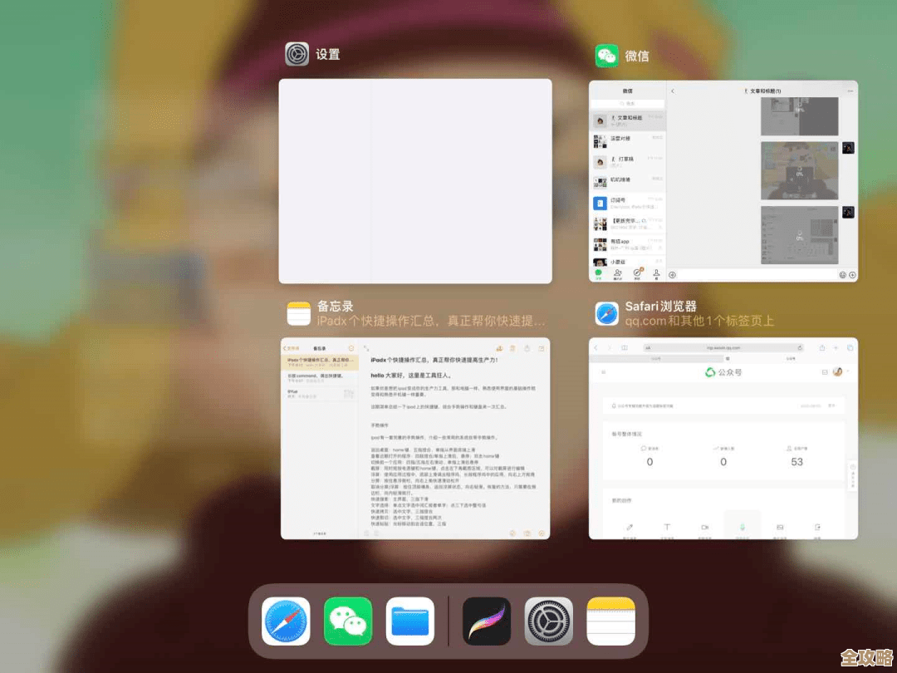Tap the profile avatar on the 公众号 page
This screenshot has width=897, height=673.
(838, 371)
